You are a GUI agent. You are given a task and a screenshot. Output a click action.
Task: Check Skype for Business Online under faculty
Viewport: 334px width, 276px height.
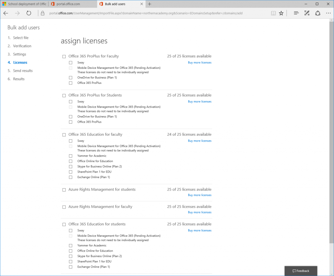70,166
